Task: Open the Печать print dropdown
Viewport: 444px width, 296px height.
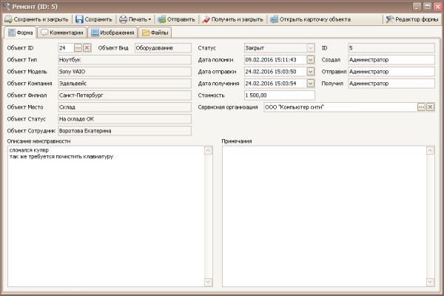Action: [x=135, y=18]
